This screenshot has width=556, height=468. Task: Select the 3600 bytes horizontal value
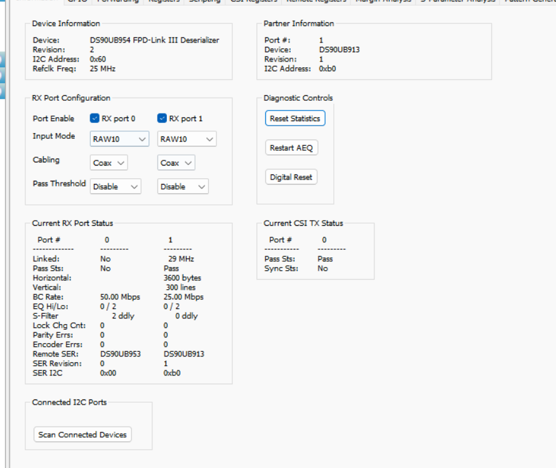[x=182, y=278]
